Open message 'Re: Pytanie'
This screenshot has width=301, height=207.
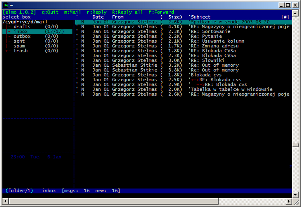tap(184, 36)
